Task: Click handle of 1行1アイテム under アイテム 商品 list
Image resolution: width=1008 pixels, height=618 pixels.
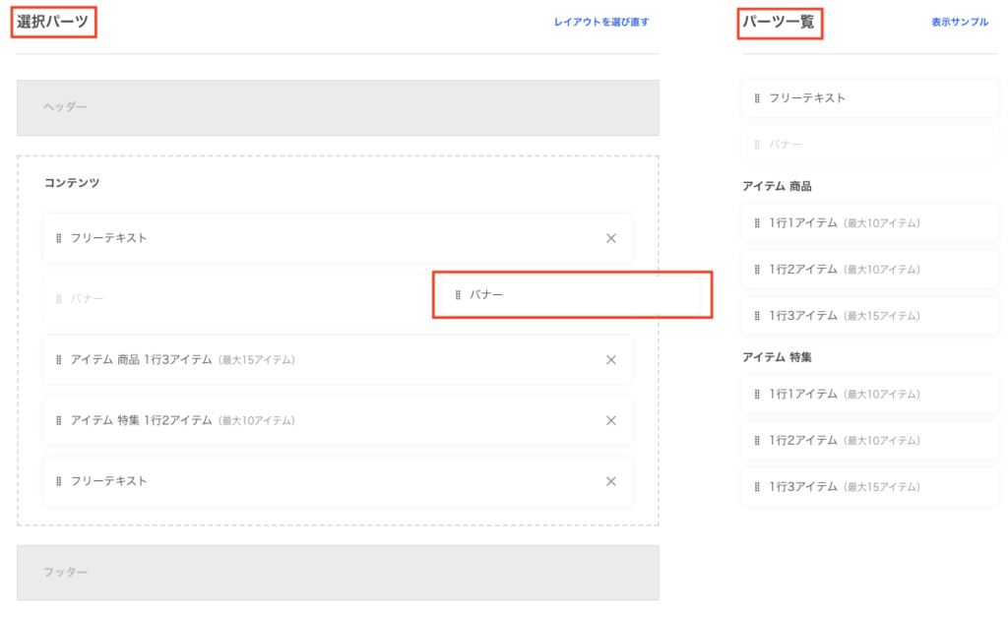Action: (757, 223)
